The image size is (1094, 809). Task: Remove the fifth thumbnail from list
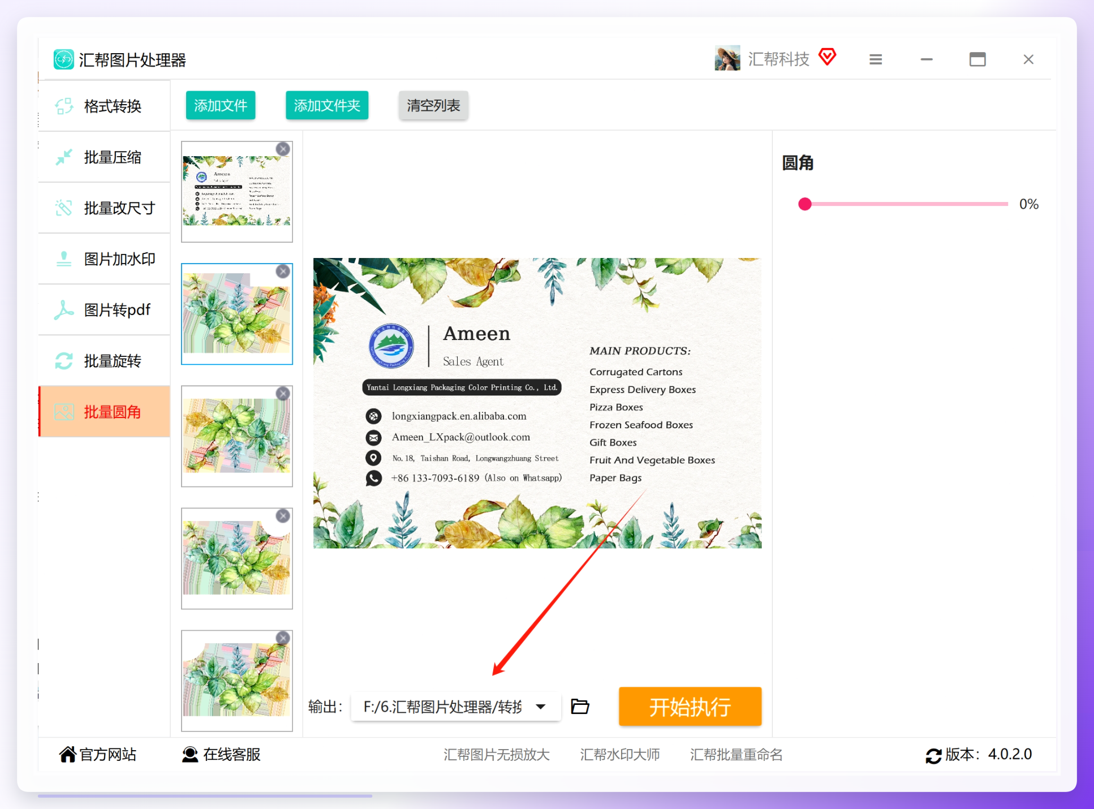[x=283, y=638]
